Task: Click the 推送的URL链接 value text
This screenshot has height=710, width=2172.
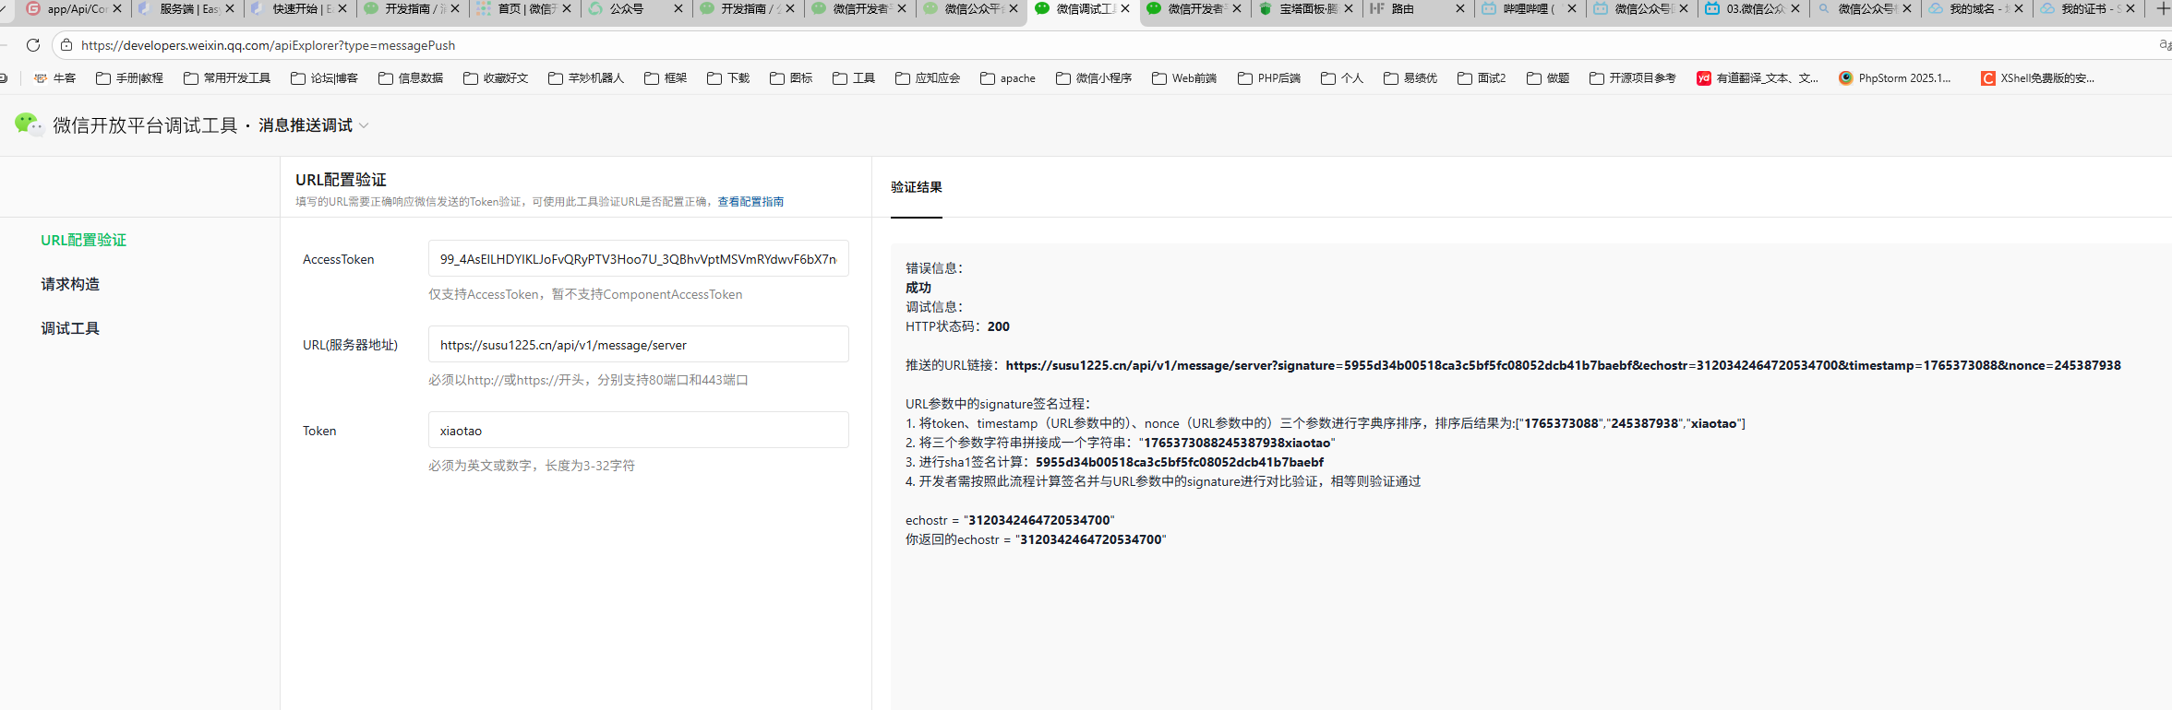Action: coord(1563,365)
